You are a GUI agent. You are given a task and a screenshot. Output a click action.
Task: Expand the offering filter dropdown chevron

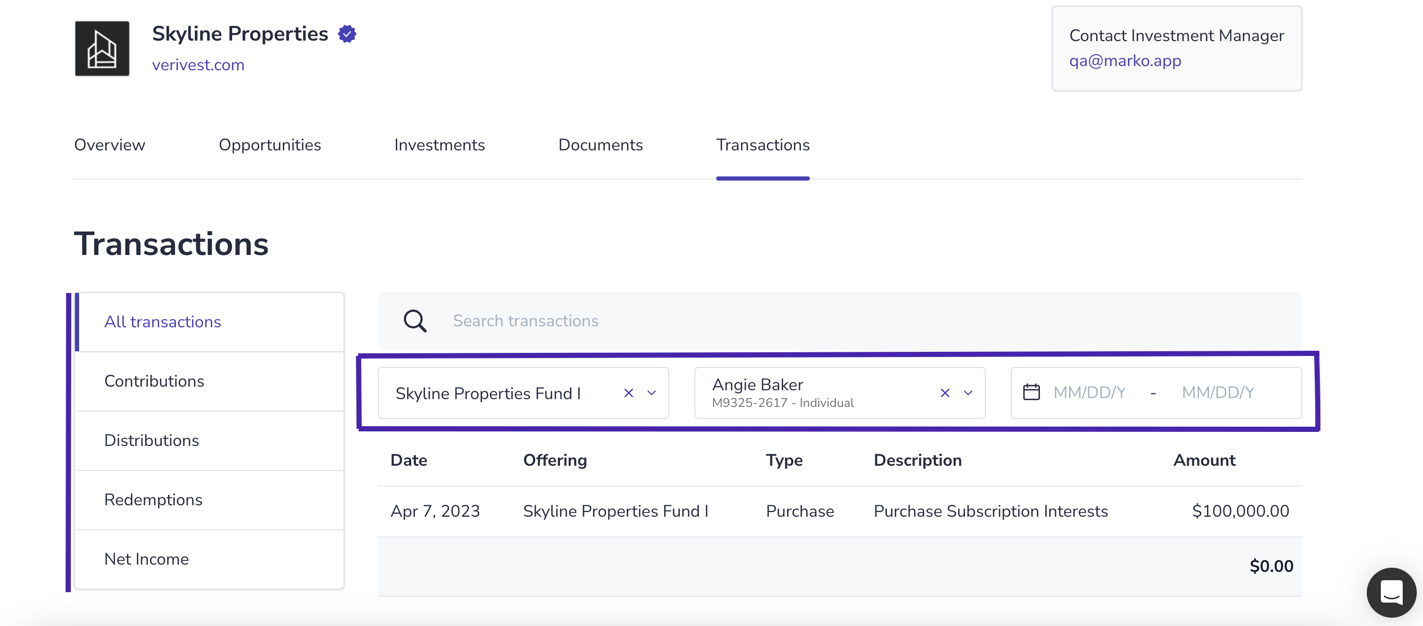point(652,393)
